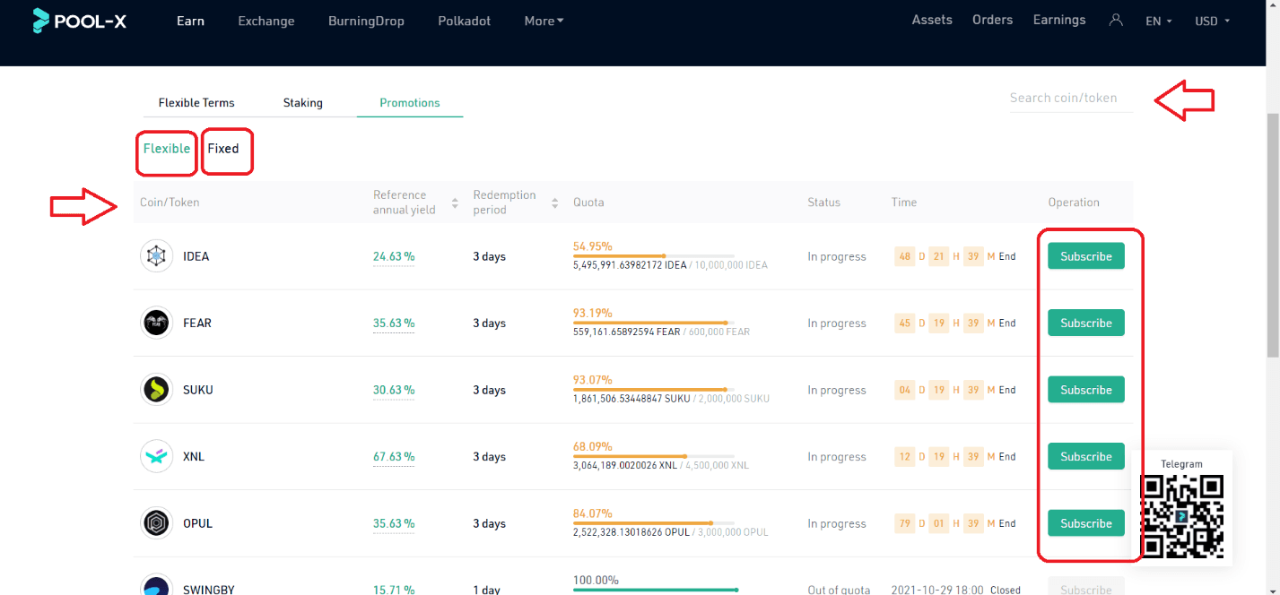The image size is (1280, 595).
Task: Click the SUKU coin icon
Action: pyautogui.click(x=157, y=390)
